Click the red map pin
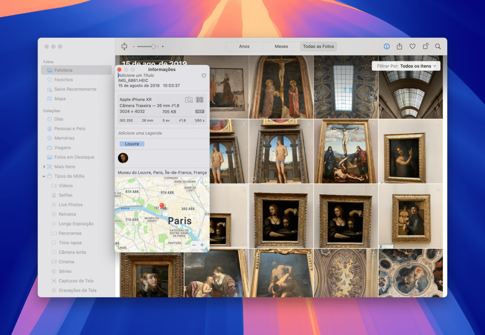 (162, 207)
